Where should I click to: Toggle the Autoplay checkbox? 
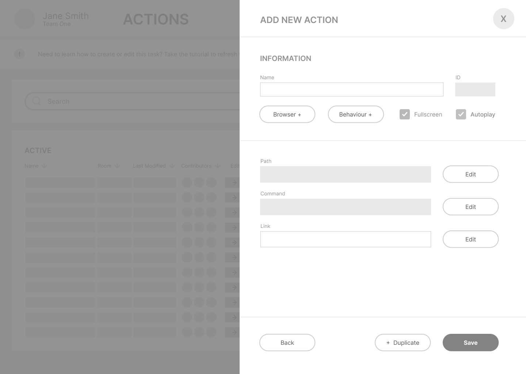tap(461, 114)
